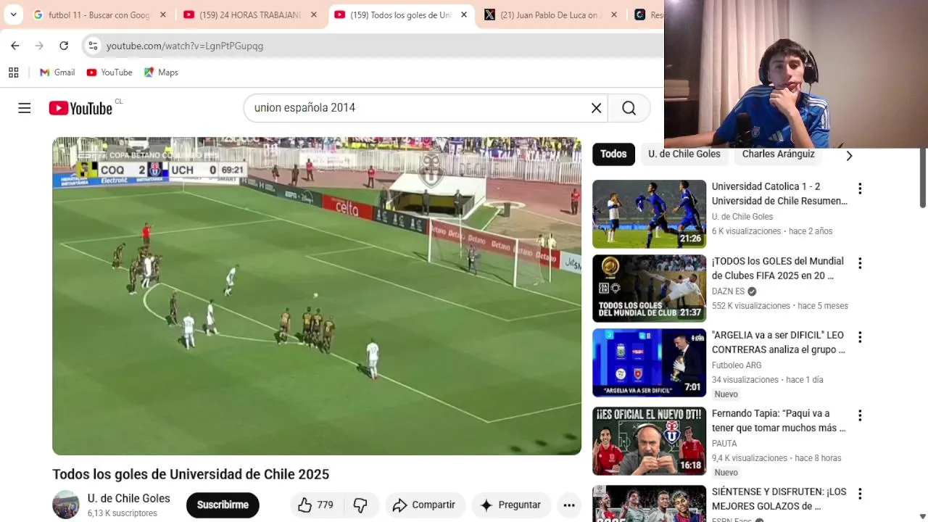Close the 24 HORAS TRABAJANDO tab
The image size is (928, 522).
click(314, 14)
